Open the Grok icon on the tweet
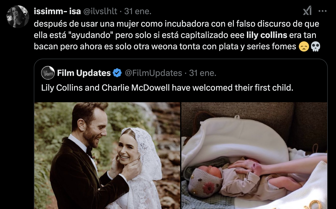This screenshot has width=336, height=209. tap(307, 11)
